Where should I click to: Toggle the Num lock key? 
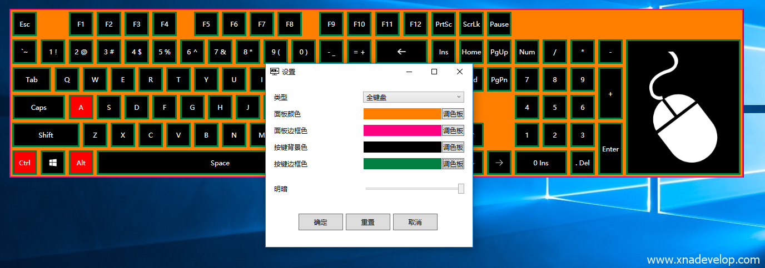pos(526,52)
